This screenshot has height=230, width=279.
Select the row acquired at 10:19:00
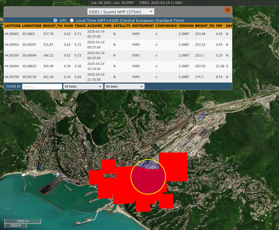(x=96, y=66)
